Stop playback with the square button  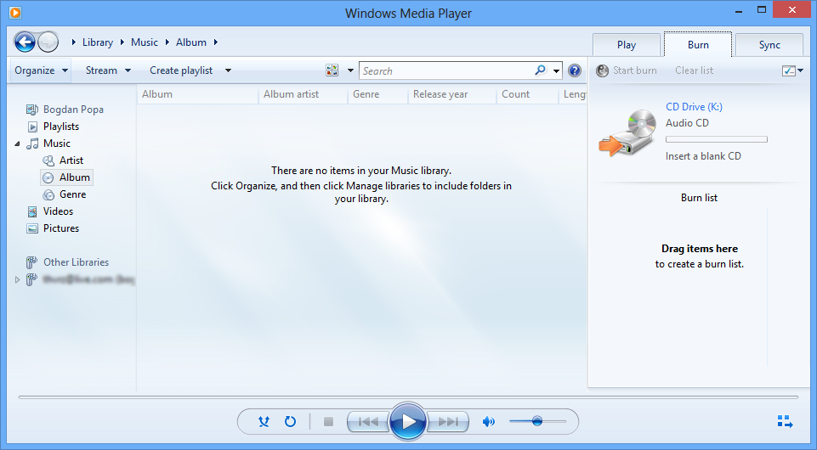pyautogui.click(x=328, y=421)
